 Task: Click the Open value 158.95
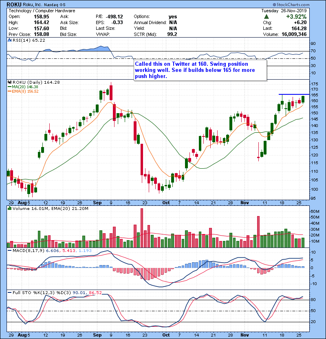point(42,17)
